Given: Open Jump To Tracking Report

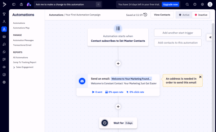Looking at the screenshot, I should pos(24,62).
